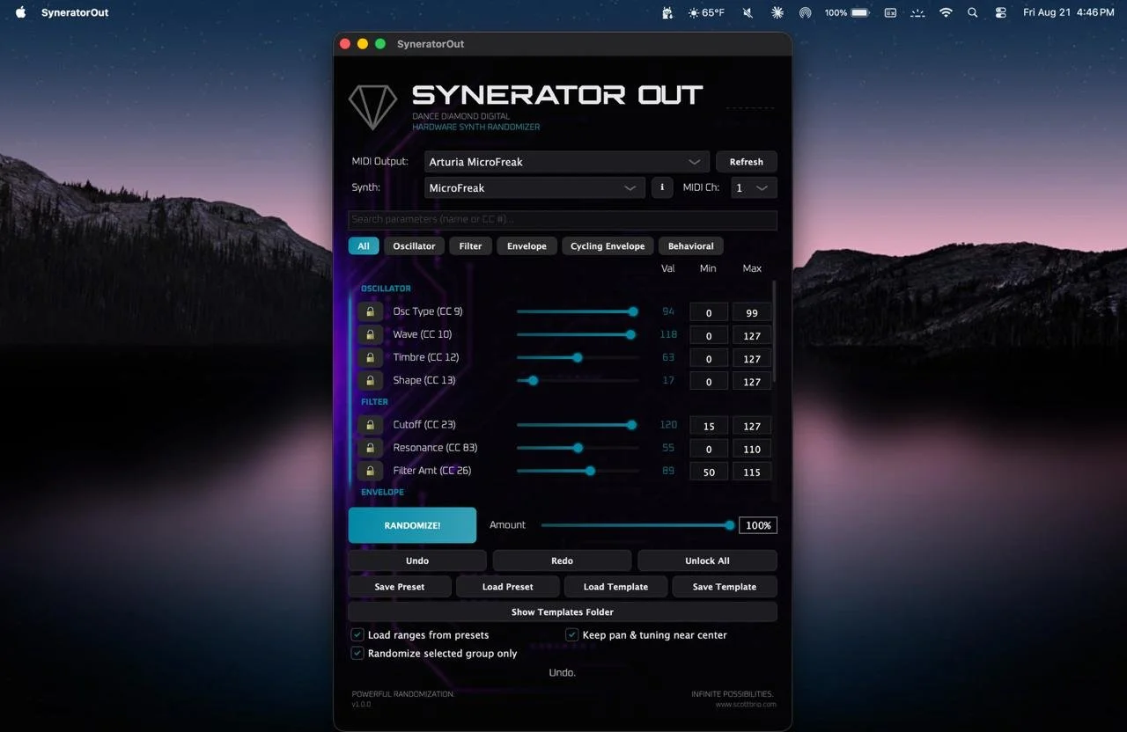Open the MIDI Ch dropdown
The image size is (1127, 732).
(x=754, y=187)
